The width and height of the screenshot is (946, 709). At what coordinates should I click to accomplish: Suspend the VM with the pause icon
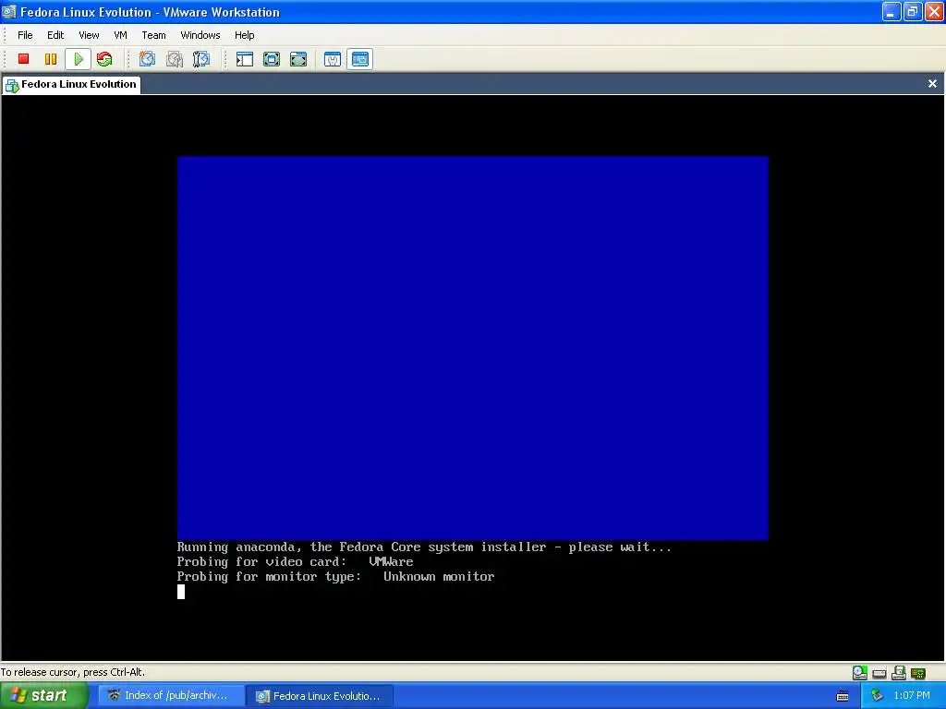click(51, 59)
